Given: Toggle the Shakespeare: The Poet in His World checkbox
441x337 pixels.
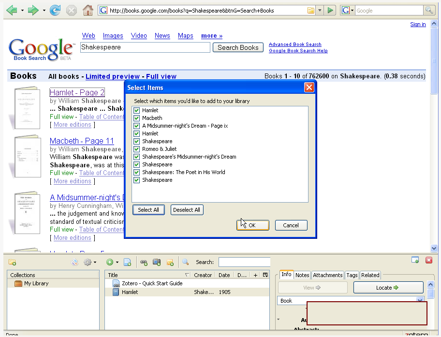Looking at the screenshot, I should tap(137, 172).
